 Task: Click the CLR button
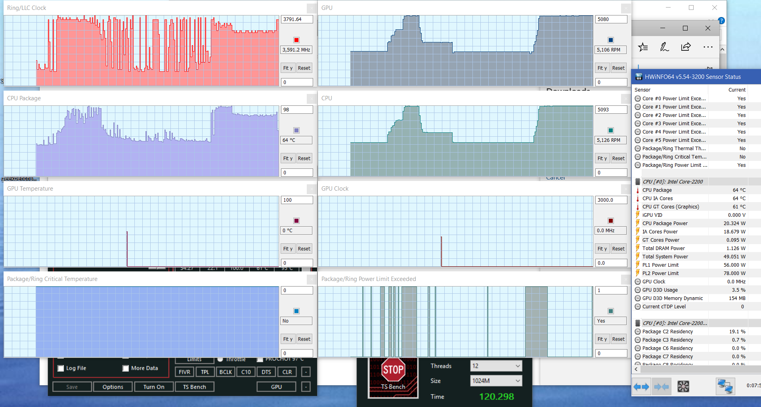coord(287,372)
